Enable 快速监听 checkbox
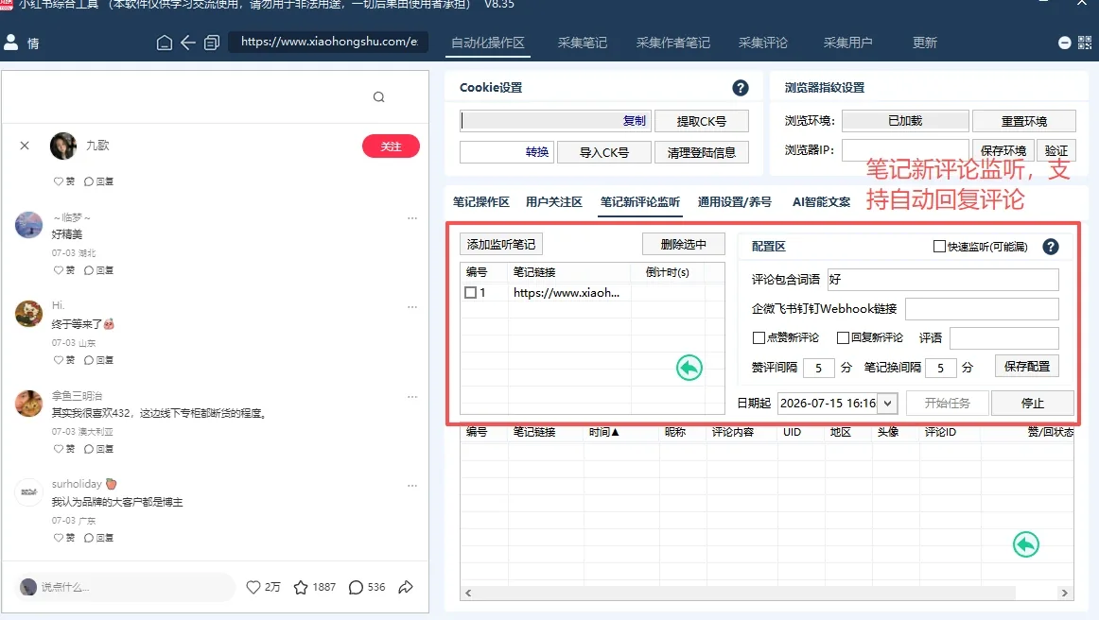The height and width of the screenshot is (620, 1099). 939,247
